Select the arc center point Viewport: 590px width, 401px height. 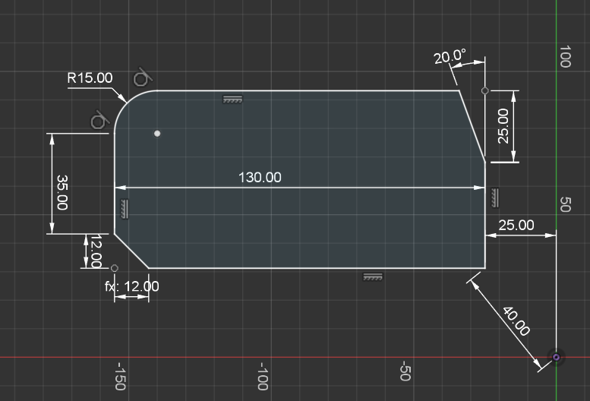157,134
